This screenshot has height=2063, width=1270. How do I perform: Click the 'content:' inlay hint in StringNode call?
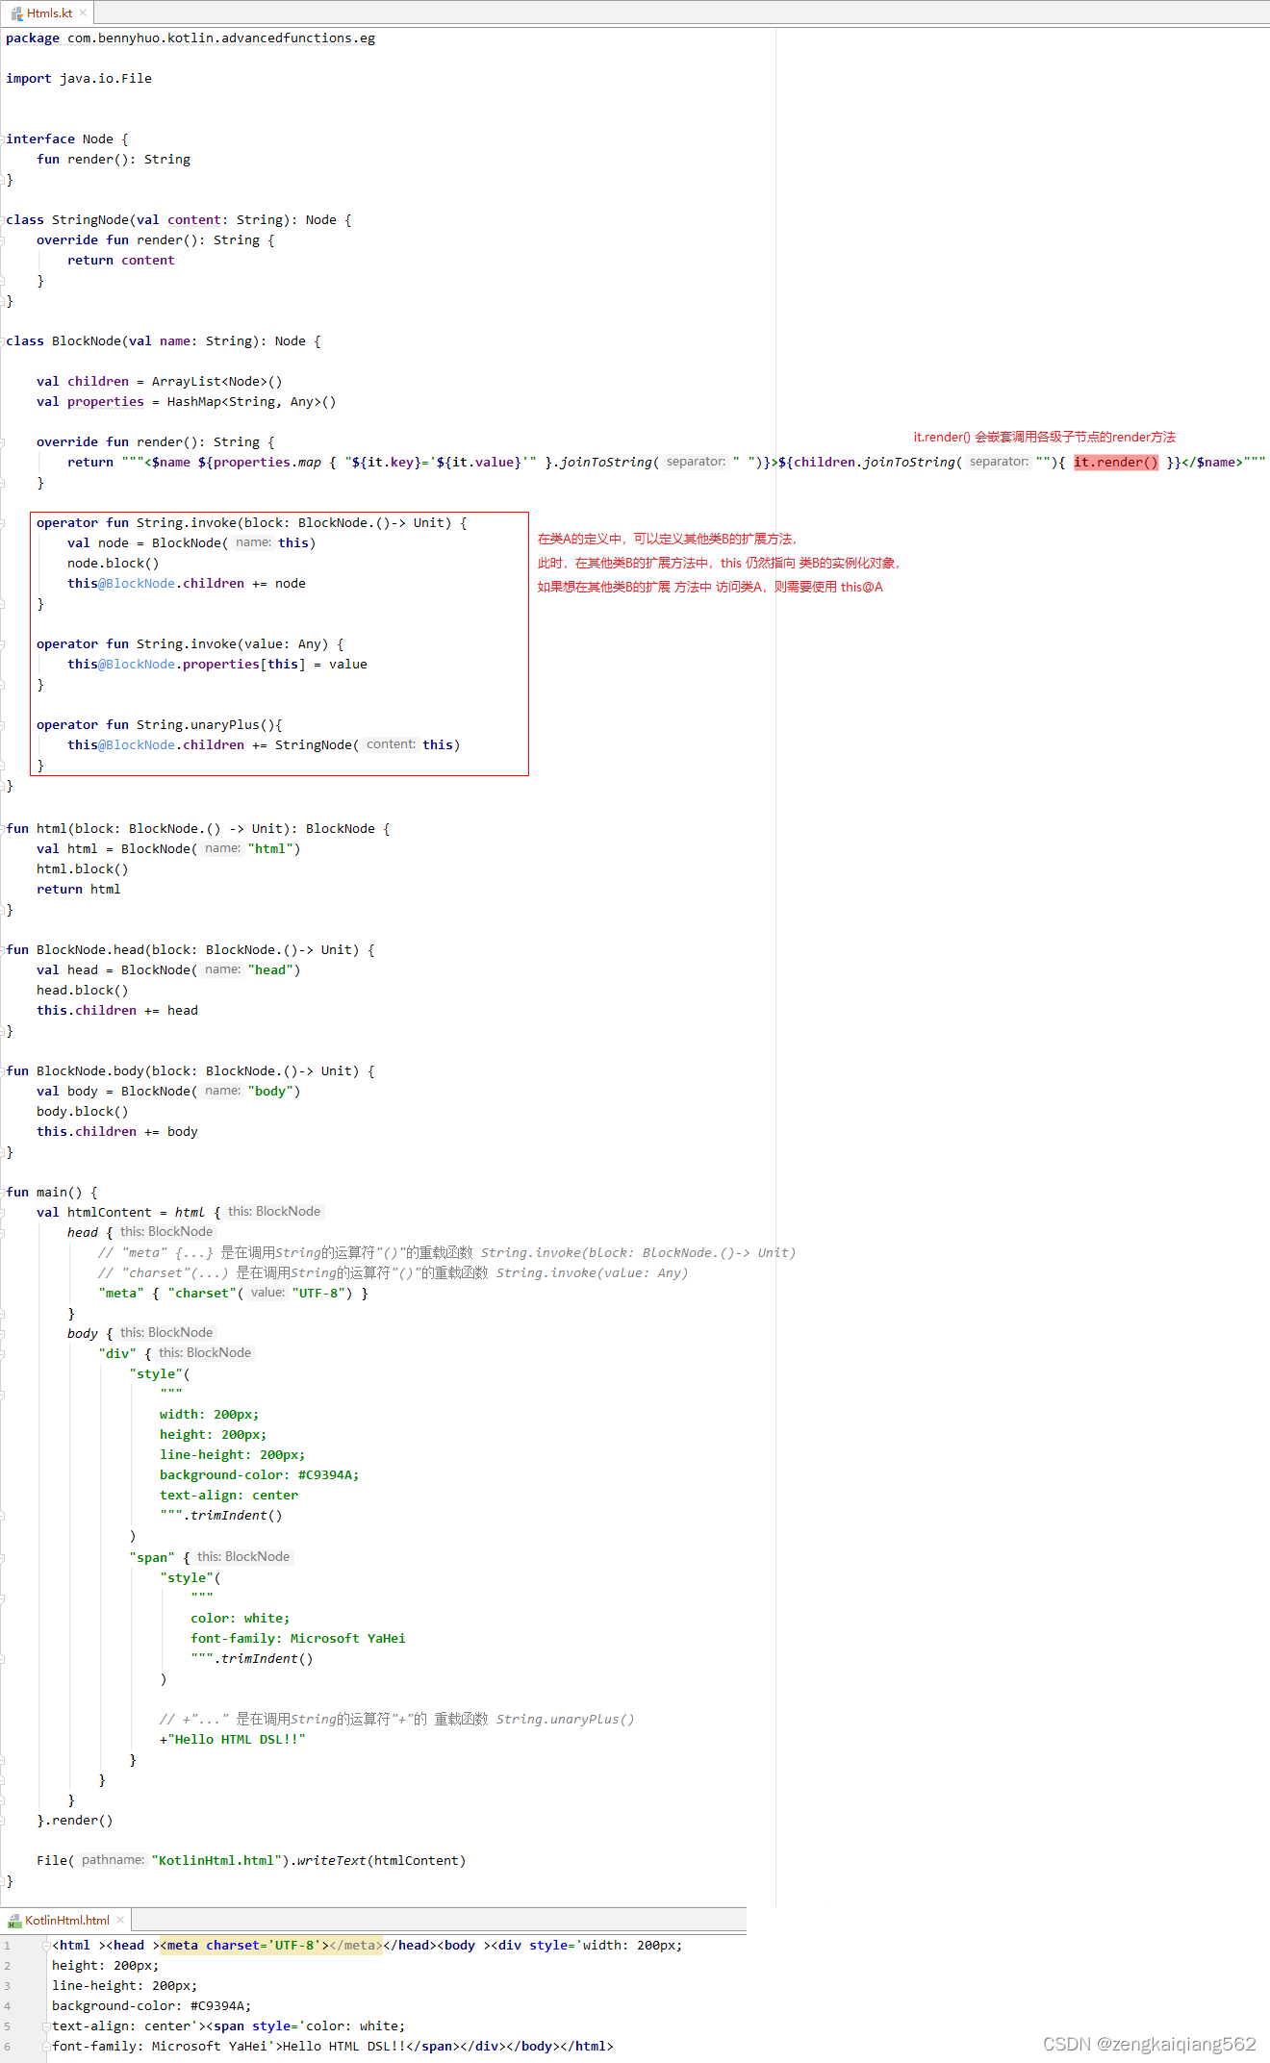coord(391,744)
